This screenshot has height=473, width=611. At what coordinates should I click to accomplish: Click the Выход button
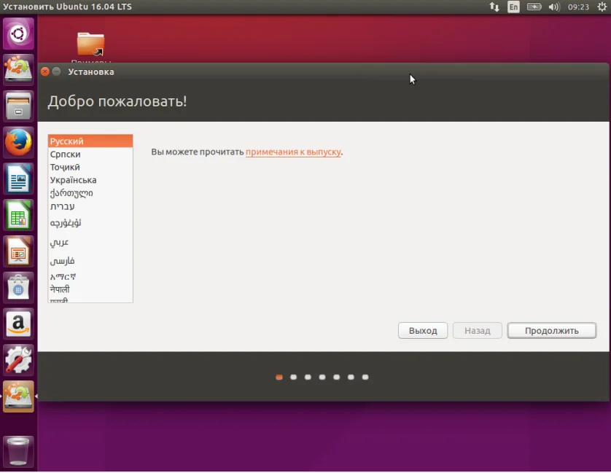[x=423, y=331]
